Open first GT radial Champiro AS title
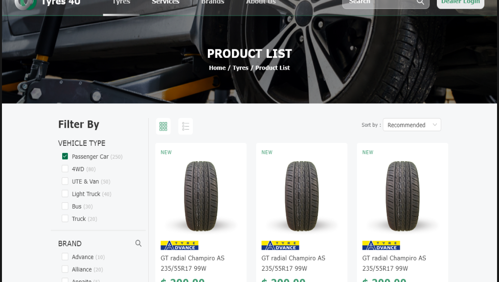 [x=193, y=263]
